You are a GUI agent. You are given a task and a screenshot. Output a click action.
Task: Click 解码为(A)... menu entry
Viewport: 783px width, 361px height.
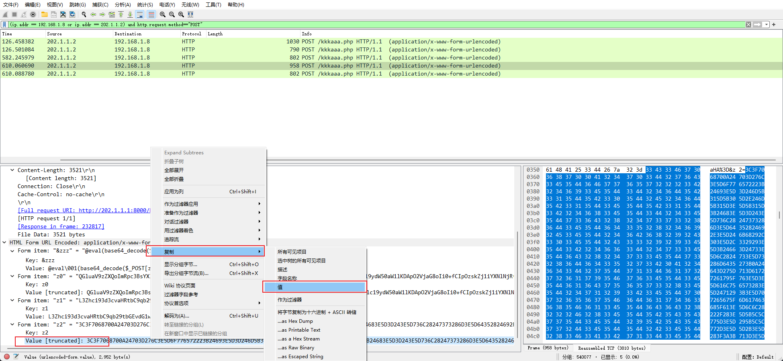coord(208,316)
